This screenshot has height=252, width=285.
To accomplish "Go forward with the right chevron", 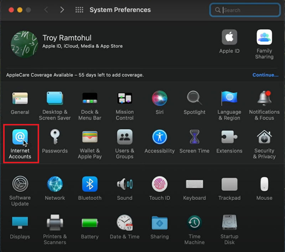I will tap(62, 10).
